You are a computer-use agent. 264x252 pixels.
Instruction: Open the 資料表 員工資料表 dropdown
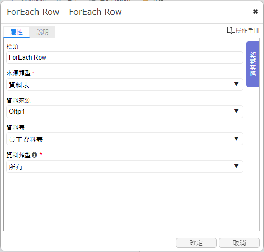[125, 139]
